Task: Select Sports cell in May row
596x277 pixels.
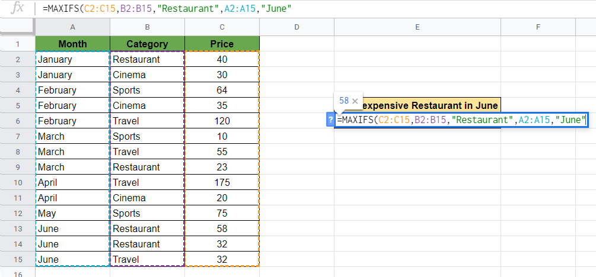Action: point(147,213)
